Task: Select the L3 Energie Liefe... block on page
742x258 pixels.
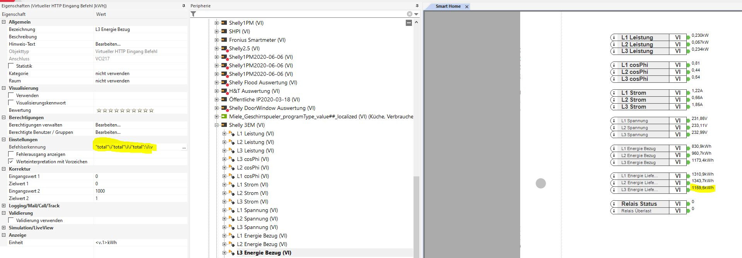Action: tap(648, 190)
